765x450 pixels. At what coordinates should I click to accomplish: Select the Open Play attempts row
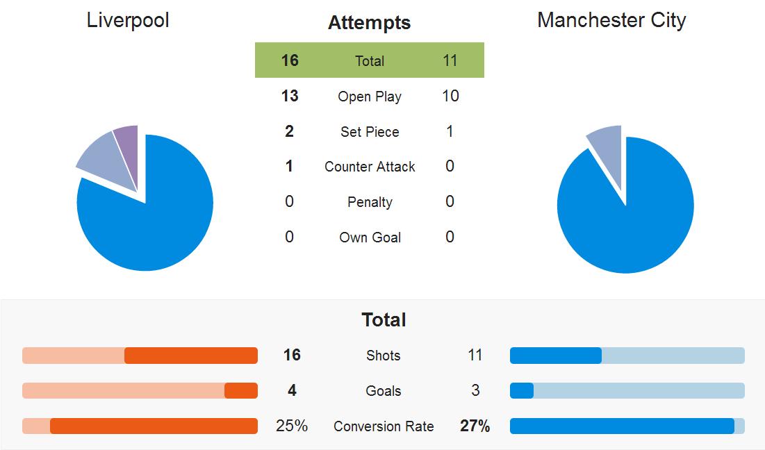tap(369, 97)
